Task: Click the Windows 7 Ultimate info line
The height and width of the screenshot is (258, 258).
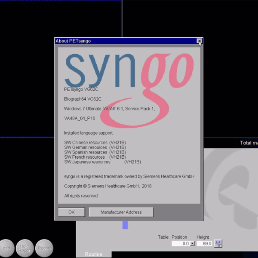Action: pyautogui.click(x=109, y=108)
